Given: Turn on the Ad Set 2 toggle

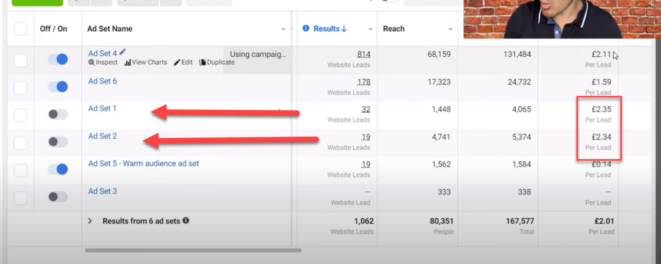Looking at the screenshot, I should (x=57, y=142).
